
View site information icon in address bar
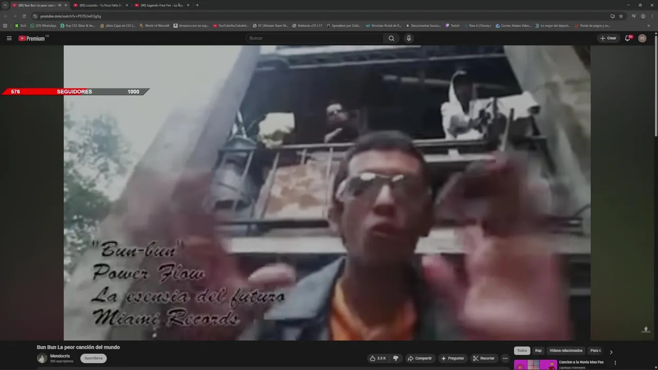click(x=35, y=16)
